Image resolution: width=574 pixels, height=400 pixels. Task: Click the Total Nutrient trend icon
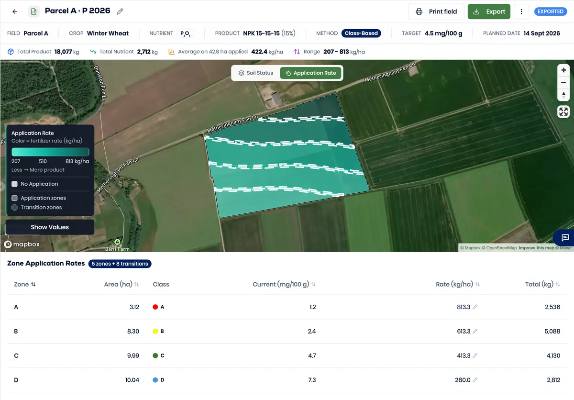93,52
